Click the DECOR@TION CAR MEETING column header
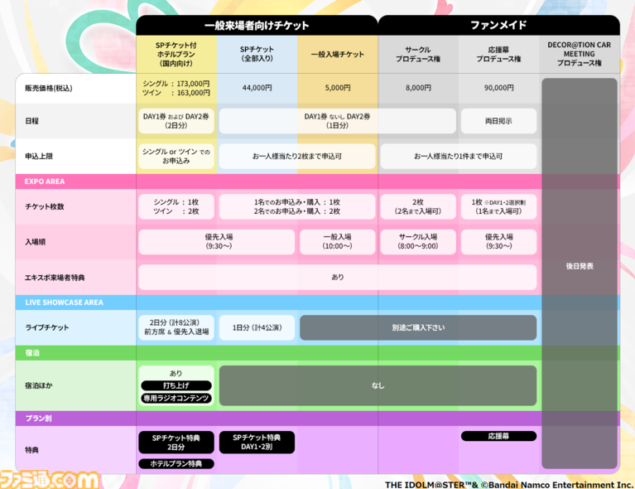The image size is (635, 489). 580,53
